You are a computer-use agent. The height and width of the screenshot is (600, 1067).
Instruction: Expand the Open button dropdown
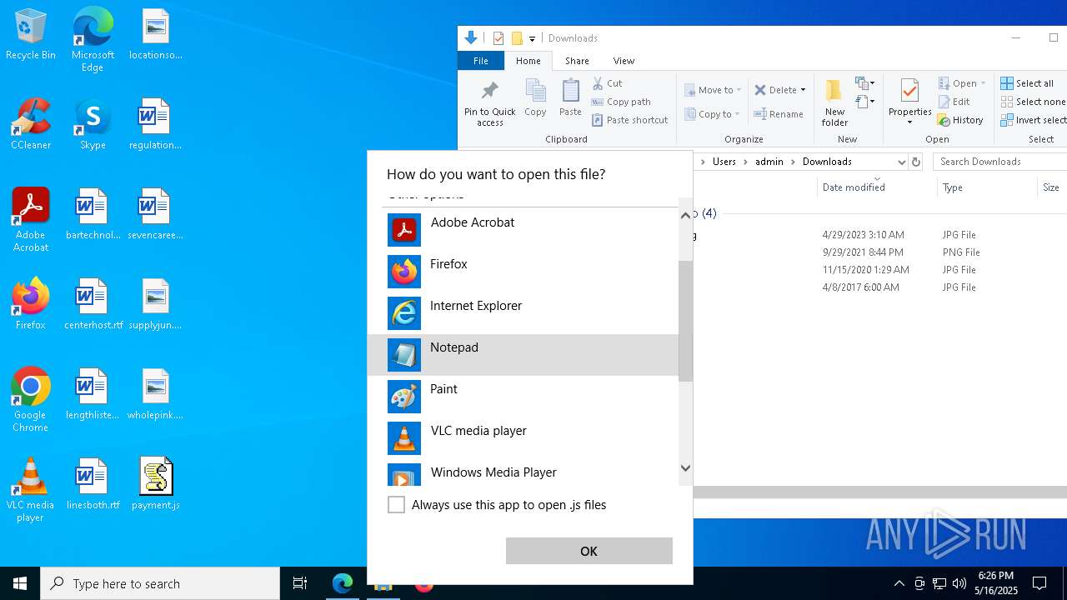click(x=983, y=83)
